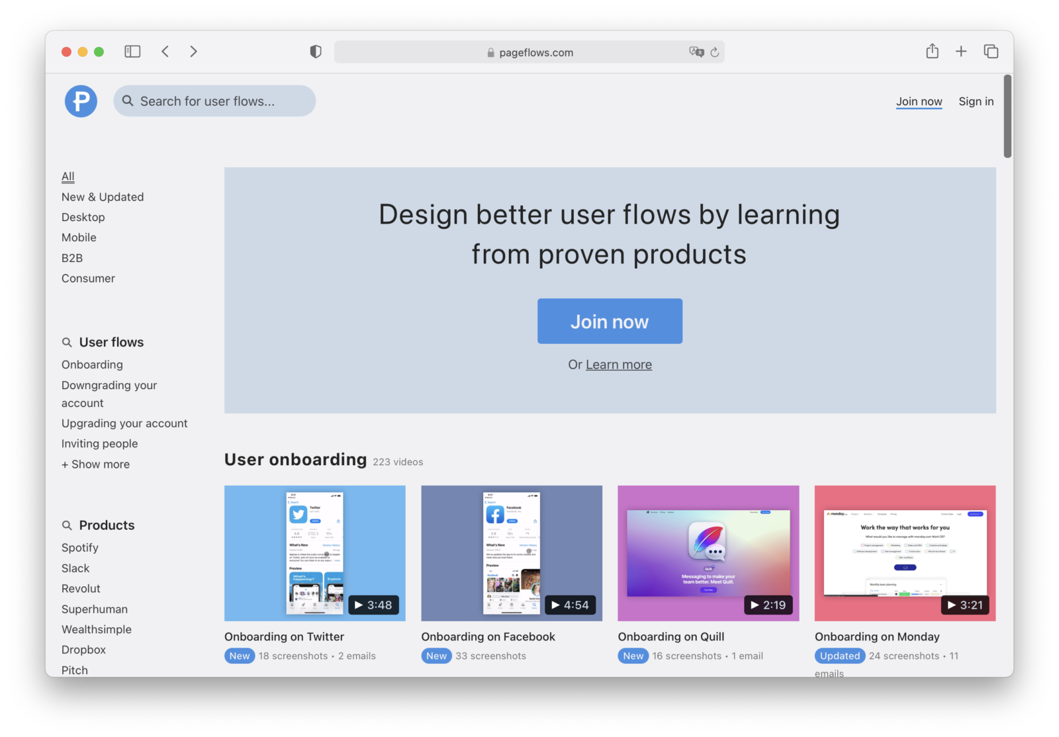This screenshot has width=1059, height=737.
Task: Select the Desktop filter
Action: coord(83,217)
